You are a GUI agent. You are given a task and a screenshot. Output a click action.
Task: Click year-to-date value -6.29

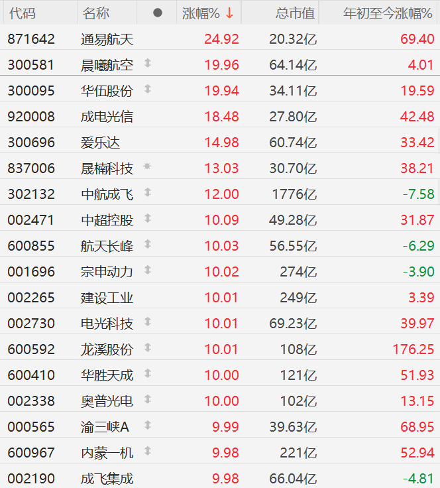418,246
